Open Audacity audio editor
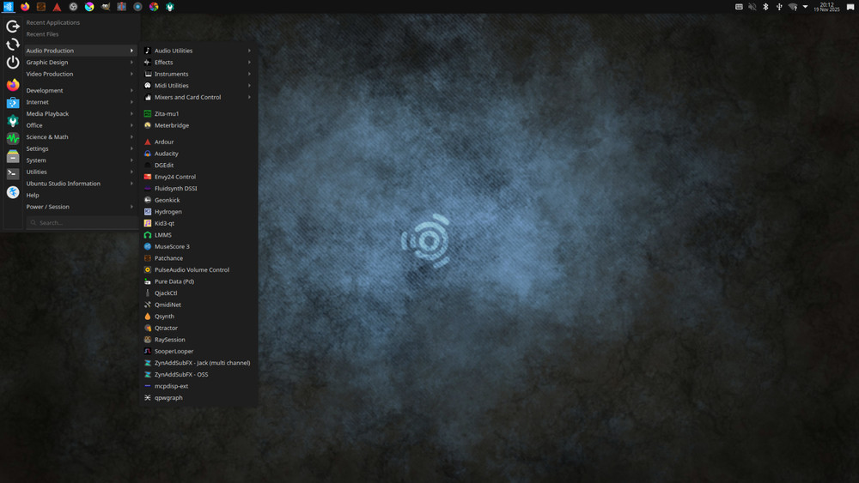This screenshot has width=859, height=483. point(198,154)
